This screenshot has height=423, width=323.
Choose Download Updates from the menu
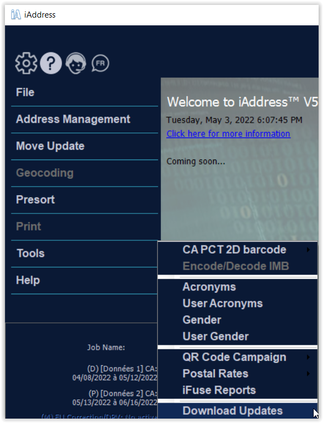tap(238, 411)
